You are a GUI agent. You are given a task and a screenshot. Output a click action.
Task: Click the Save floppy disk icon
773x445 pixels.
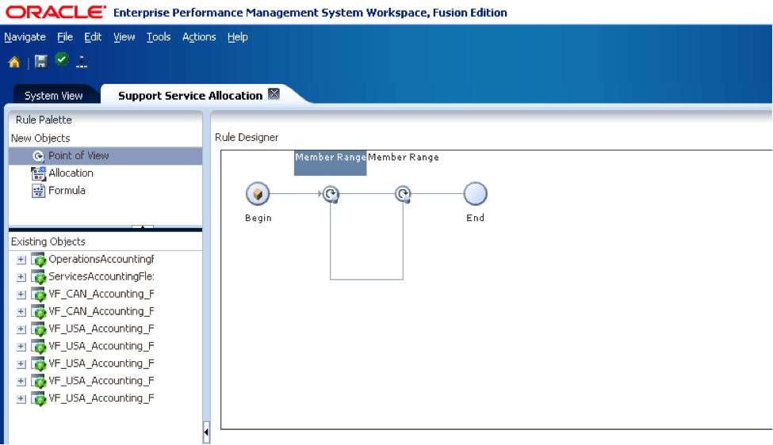click(x=41, y=62)
